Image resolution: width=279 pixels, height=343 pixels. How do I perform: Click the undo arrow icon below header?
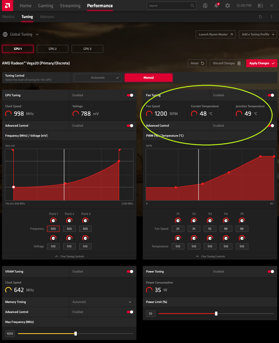[260, 17]
